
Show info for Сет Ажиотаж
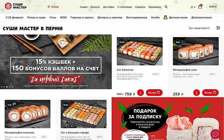(x=140, y=93)
